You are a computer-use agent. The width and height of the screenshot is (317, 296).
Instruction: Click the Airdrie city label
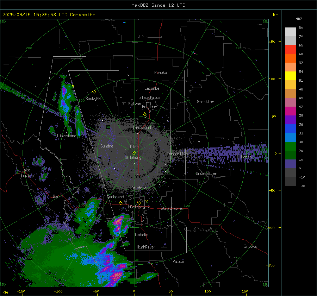coord(139,188)
